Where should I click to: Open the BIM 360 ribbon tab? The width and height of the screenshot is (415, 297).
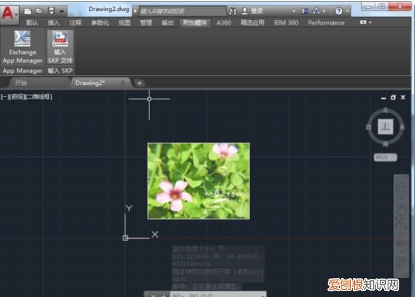point(286,23)
